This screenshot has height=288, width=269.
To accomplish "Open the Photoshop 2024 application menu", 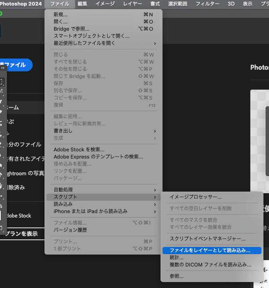I will [21, 4].
